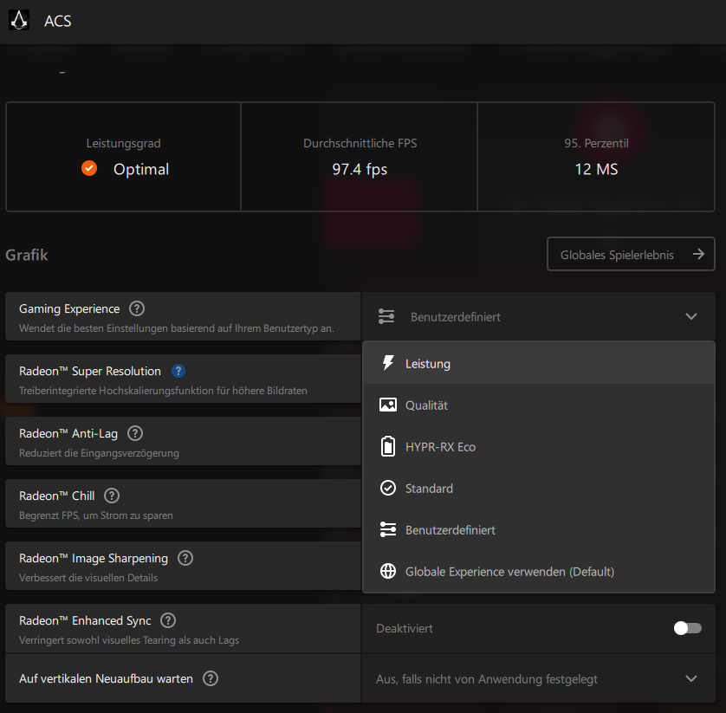
Task: Open Radeon Chill help icon
Action: (x=112, y=496)
